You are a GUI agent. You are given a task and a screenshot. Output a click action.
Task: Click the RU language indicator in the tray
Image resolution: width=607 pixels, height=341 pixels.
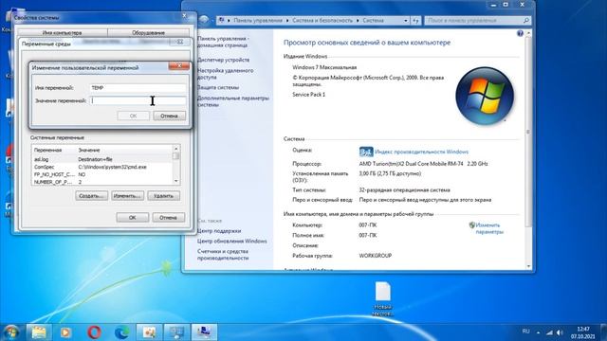[x=525, y=332]
